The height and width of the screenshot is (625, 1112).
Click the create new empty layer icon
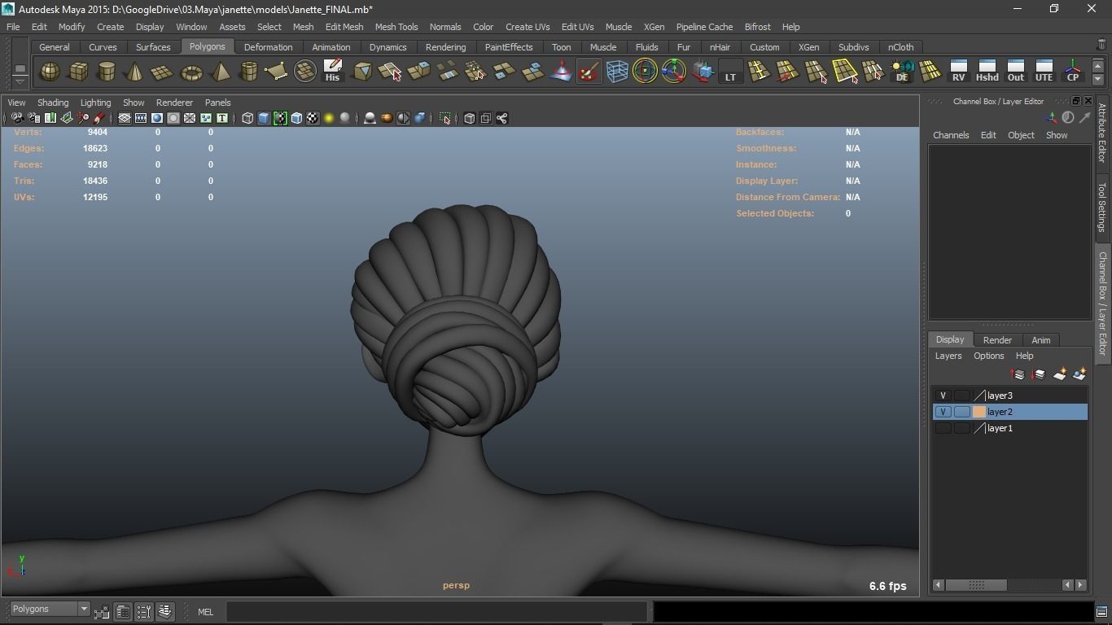tap(1059, 374)
